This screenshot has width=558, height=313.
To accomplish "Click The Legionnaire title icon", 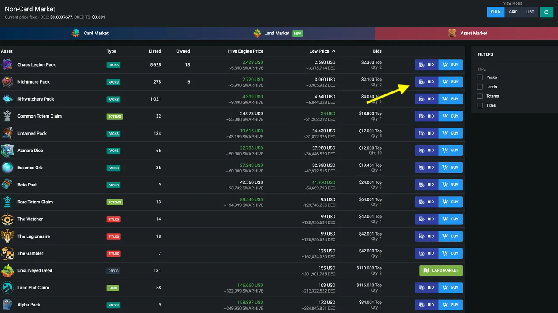I will (7, 236).
